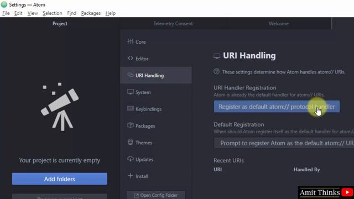Go to Editor settings section
Viewport: 354px width, 199px height.
coord(156,59)
